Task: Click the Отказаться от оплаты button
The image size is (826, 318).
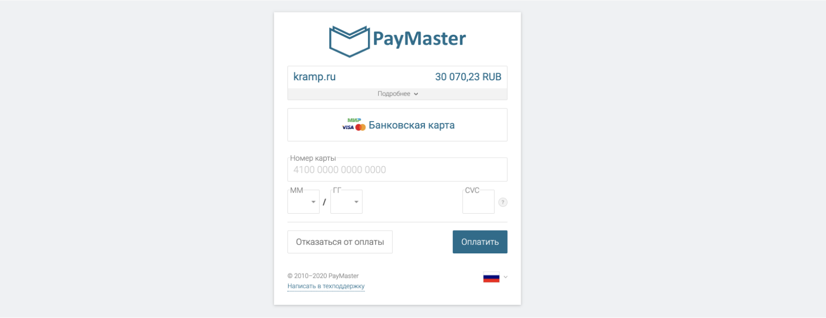Action: [x=340, y=242]
